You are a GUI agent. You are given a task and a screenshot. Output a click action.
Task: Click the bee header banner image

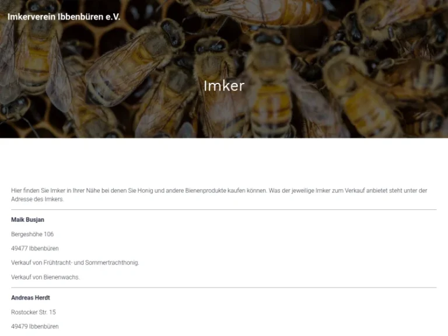pos(224,69)
